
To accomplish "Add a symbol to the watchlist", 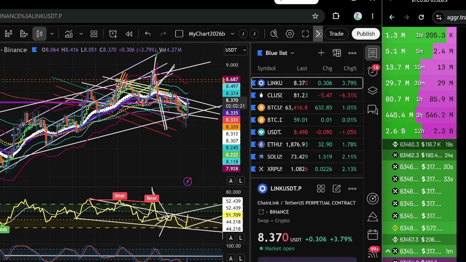I will point(321,53).
